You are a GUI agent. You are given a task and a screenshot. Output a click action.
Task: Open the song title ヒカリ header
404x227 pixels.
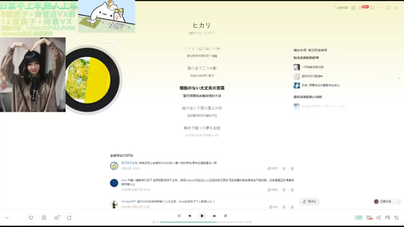pos(201,25)
